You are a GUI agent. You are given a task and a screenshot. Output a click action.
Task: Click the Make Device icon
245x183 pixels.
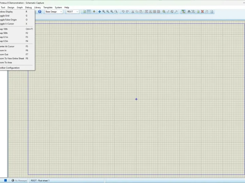point(168,12)
